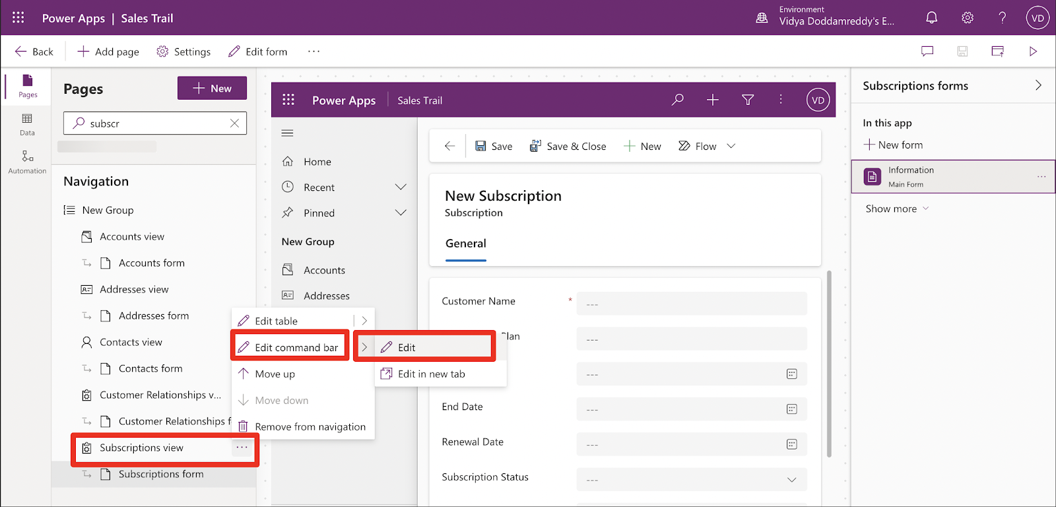Open the app launcher waffle in the top header
The width and height of the screenshot is (1056, 507).
[x=18, y=18]
